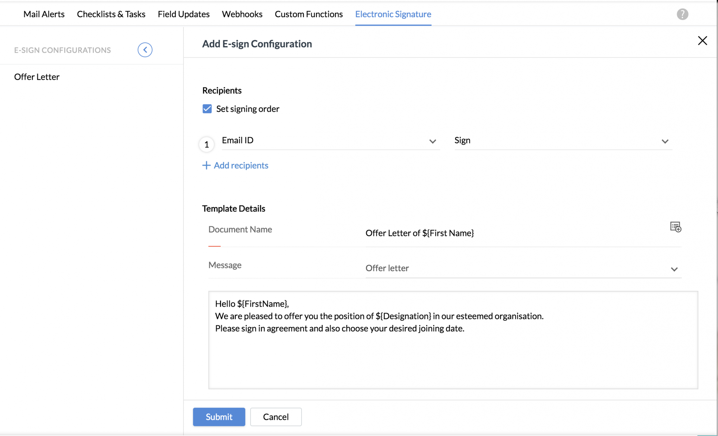Open the Offer letter message dropdown
The width and height of the screenshot is (718, 436).
523,268
